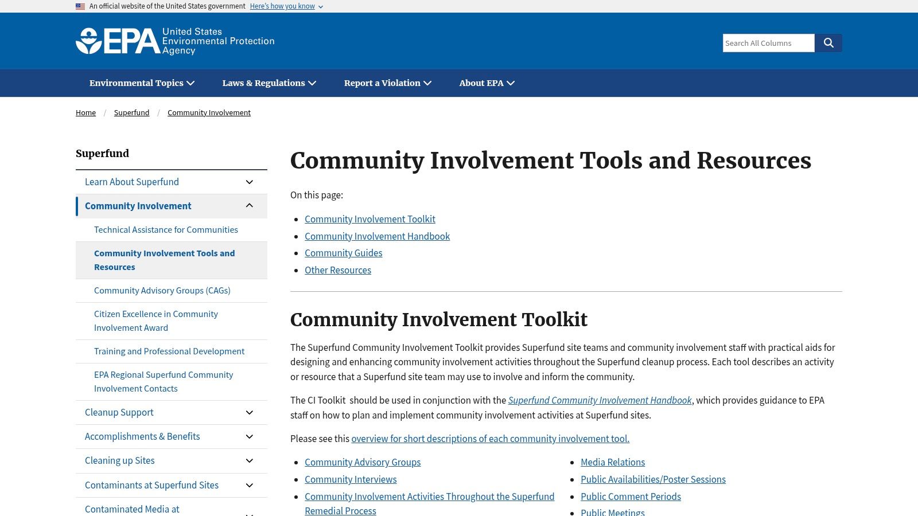Open Community Advisory Groups (CAGs) sidebar link
This screenshot has height=516, width=918.
click(162, 291)
